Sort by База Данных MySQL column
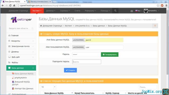This screenshot has width=169, height=95. click(58, 93)
